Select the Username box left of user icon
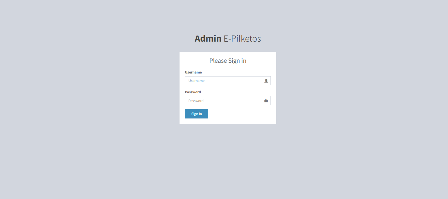 click(x=224, y=81)
